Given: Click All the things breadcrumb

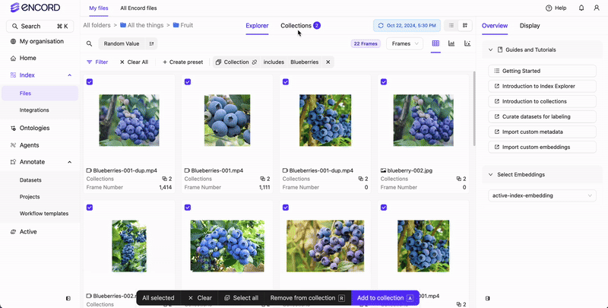Looking at the screenshot, I should 141,25.
